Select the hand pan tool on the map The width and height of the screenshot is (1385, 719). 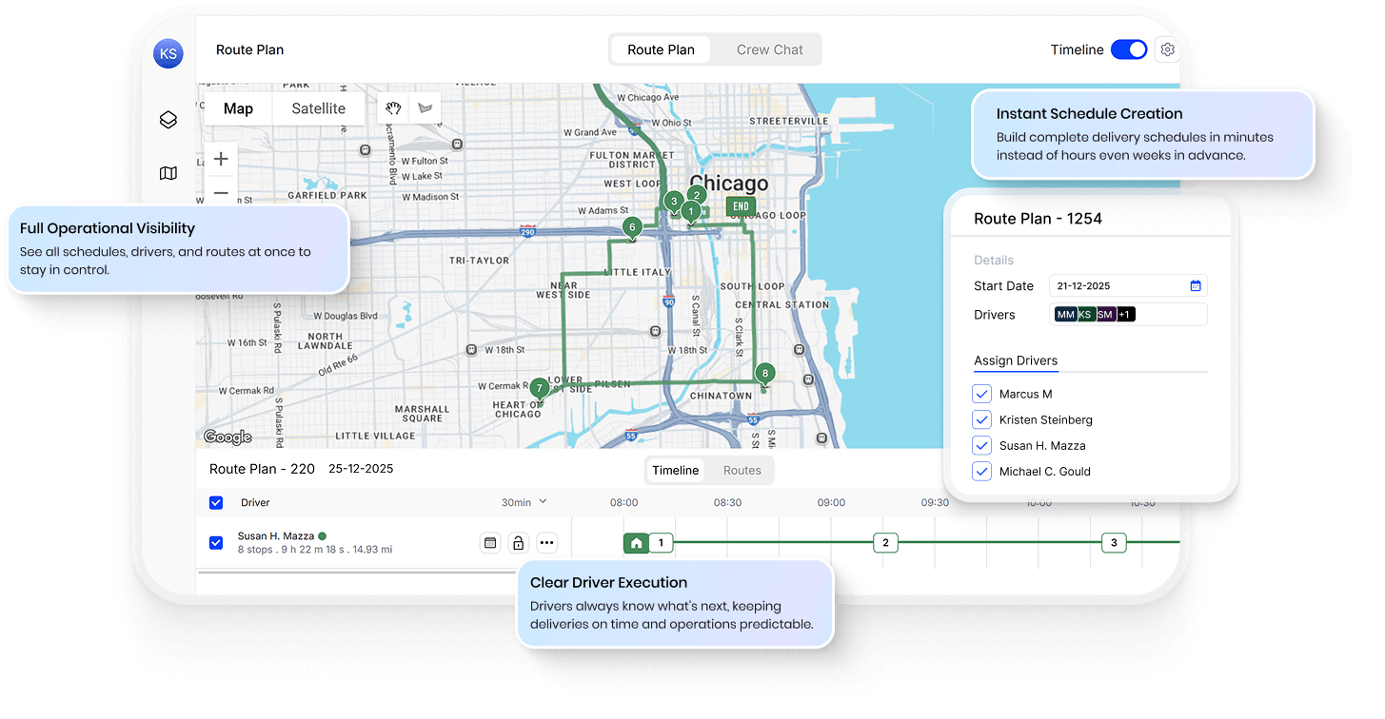coord(393,107)
